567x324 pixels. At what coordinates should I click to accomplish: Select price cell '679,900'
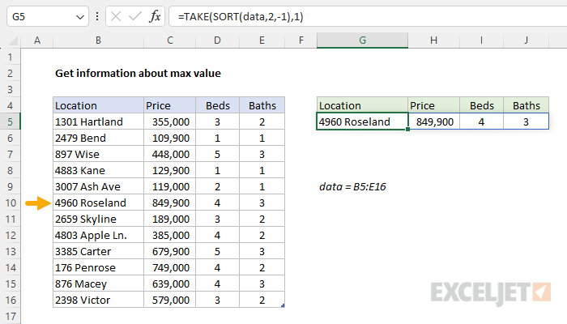click(169, 251)
